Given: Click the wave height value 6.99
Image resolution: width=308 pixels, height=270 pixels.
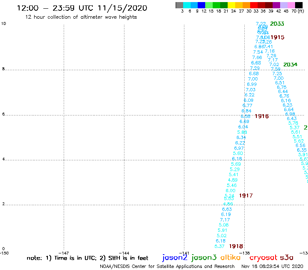Looking at the screenshot, I should pyautogui.click(x=252, y=84).
